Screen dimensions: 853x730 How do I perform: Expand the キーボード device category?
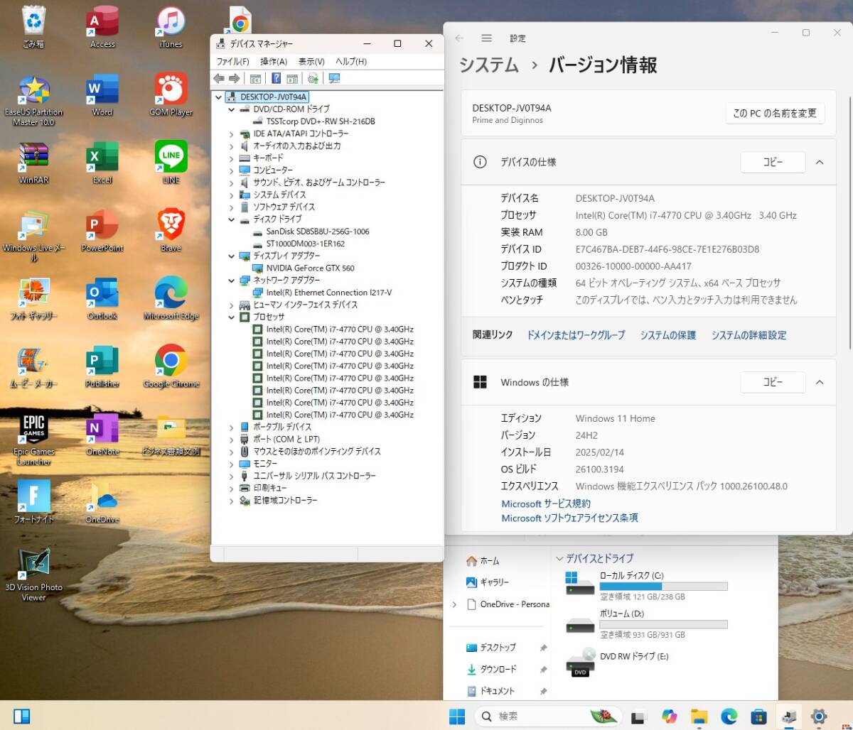click(x=231, y=158)
